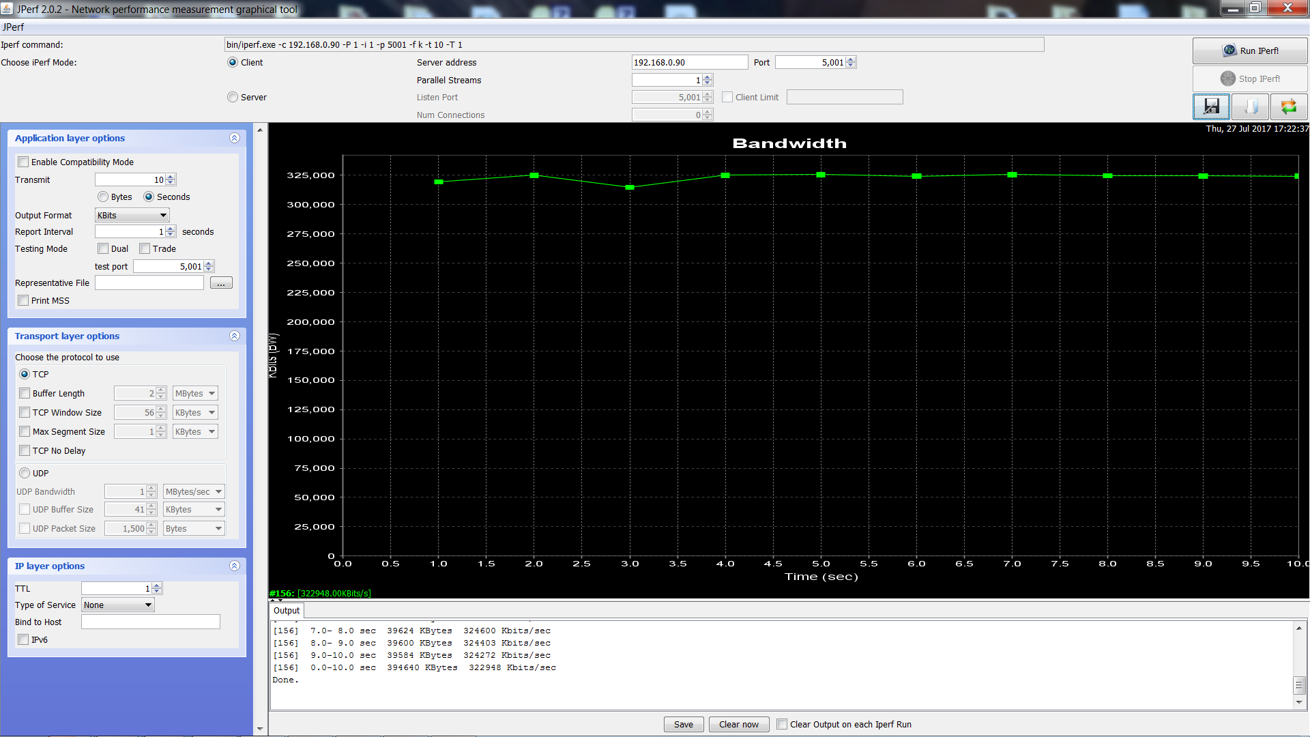Click the restore defaults arrows icon
Image resolution: width=1310 pixels, height=737 pixels.
coord(1288,106)
